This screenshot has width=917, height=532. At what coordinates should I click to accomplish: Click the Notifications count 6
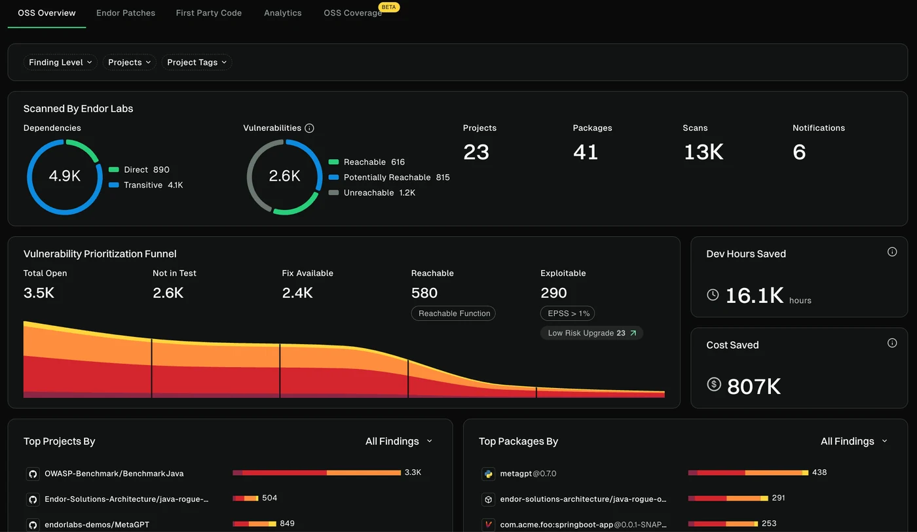[799, 152]
